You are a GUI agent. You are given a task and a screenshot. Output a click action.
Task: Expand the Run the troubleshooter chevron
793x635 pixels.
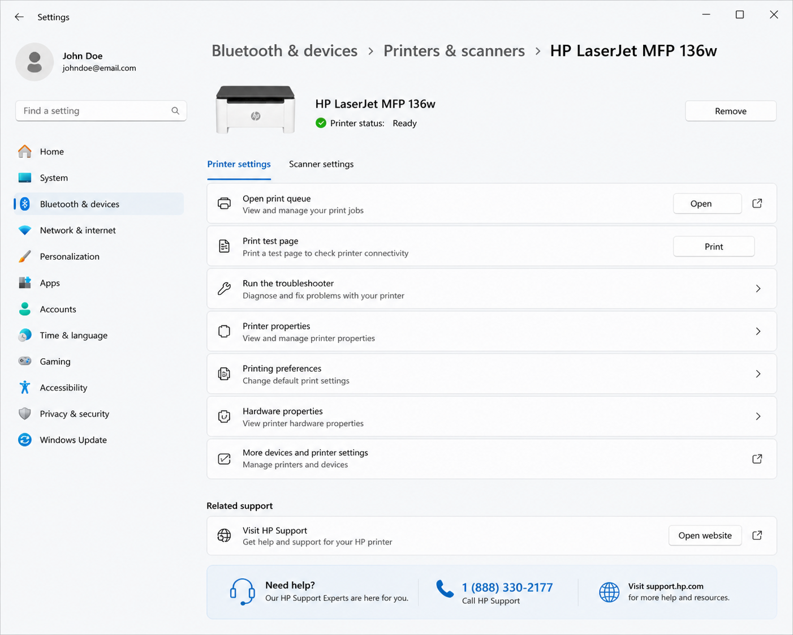[x=758, y=289]
